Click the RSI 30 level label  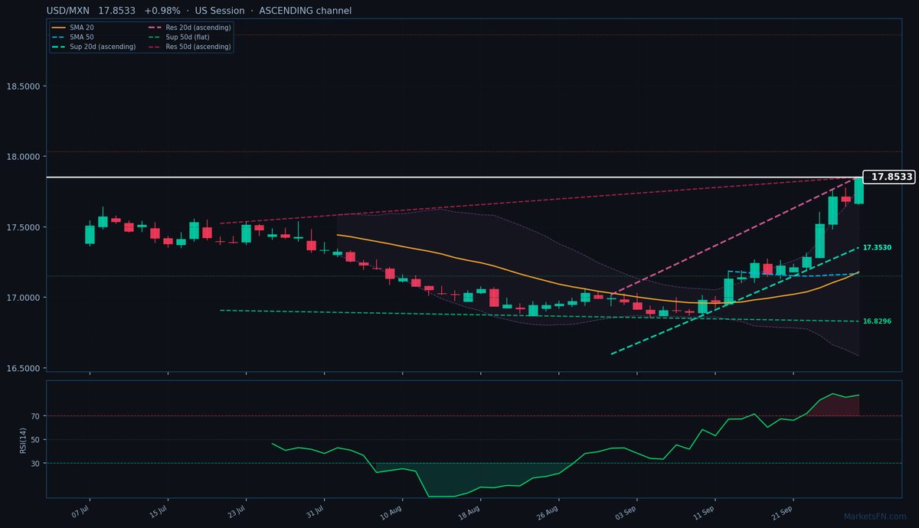pyautogui.click(x=34, y=463)
